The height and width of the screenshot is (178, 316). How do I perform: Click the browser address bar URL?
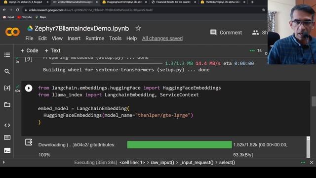[x=91, y=10]
